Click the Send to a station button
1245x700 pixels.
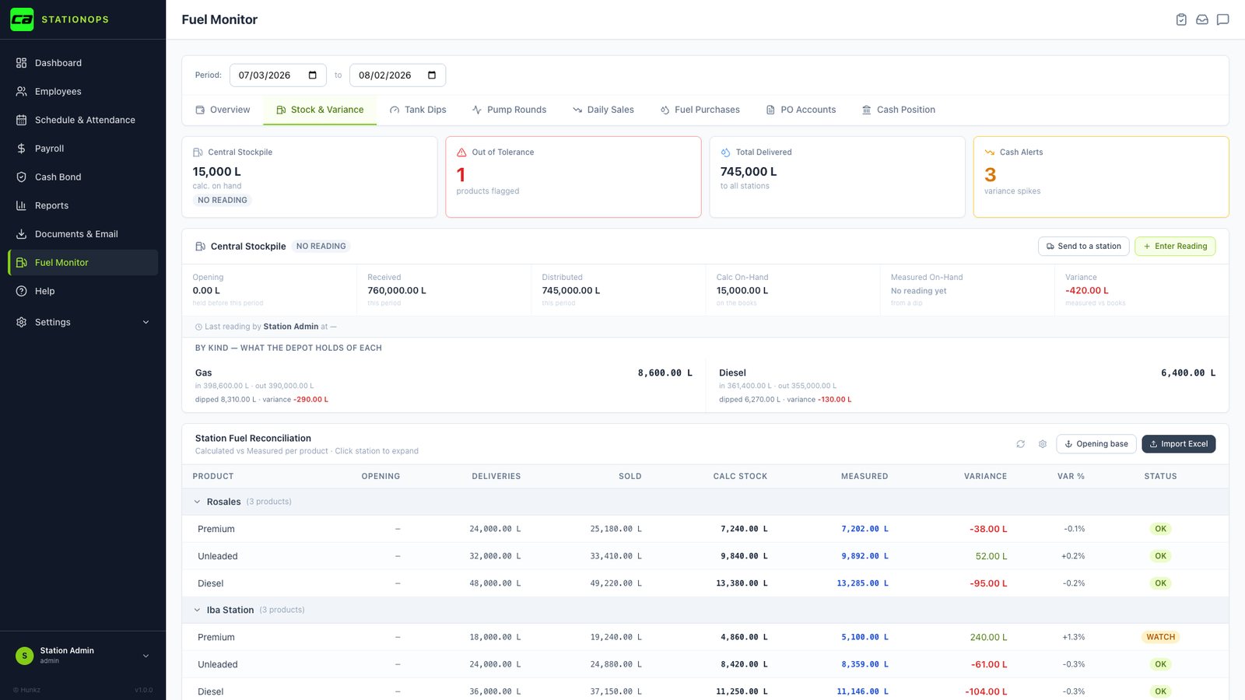1083,247
